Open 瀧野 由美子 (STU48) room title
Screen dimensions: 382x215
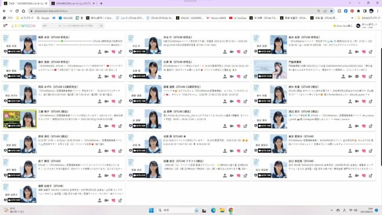click(51, 186)
